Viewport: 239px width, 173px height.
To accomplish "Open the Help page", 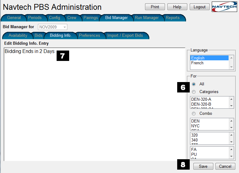I will [x=177, y=7].
